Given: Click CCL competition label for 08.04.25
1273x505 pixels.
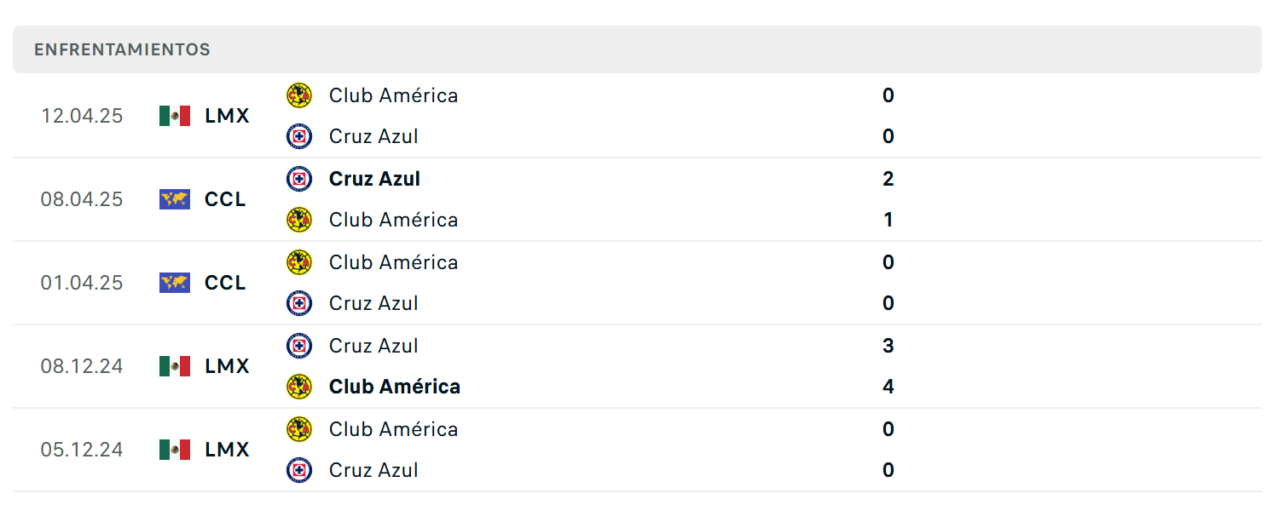Looking at the screenshot, I should [225, 199].
